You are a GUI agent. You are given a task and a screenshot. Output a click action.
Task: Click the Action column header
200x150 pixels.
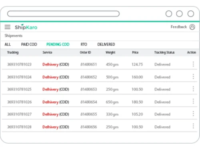[x=192, y=52]
